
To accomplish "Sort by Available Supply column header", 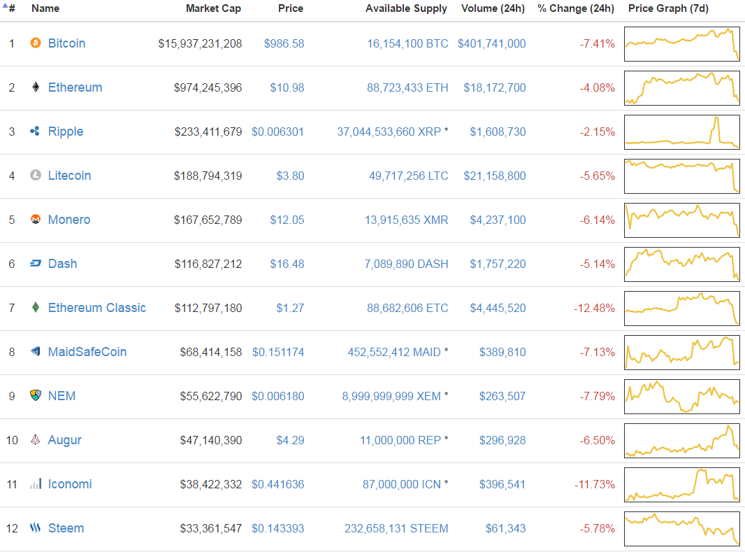I will [406, 8].
